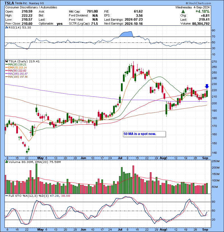Click the date Wednesday 4-Sep-2024
The height and width of the screenshot is (232, 224).
[x=192, y=7]
